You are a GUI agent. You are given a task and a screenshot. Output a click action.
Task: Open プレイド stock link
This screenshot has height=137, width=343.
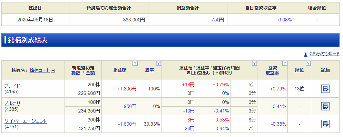point(12,86)
